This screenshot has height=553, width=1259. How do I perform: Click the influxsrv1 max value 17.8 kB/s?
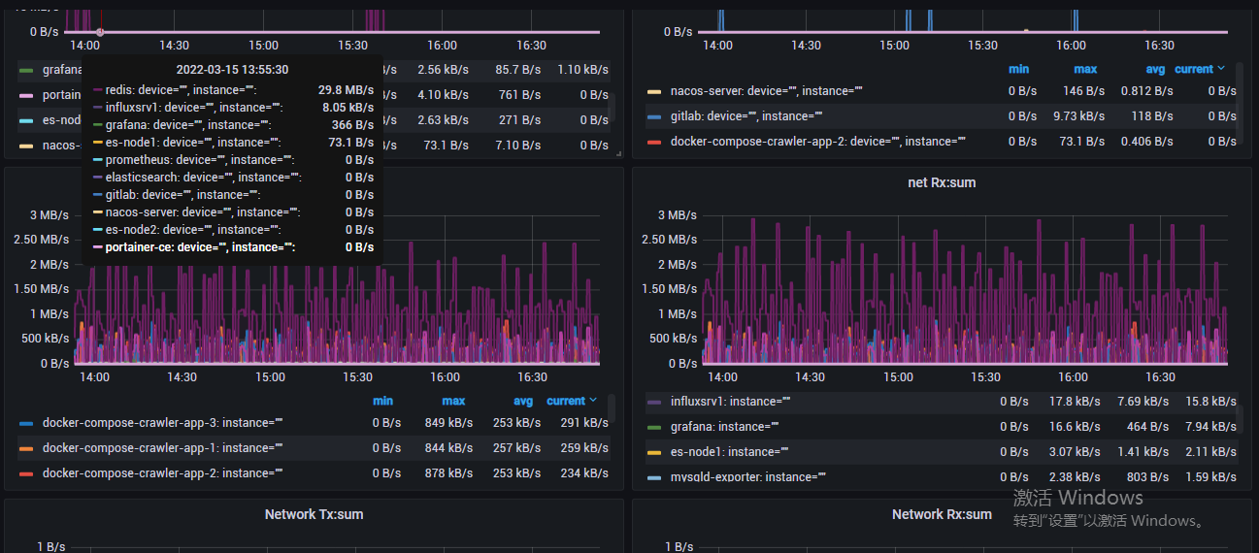[x=1075, y=401]
